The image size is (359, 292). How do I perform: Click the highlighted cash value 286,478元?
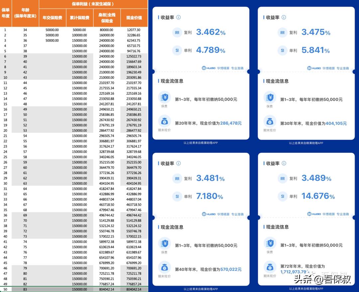(x=230, y=123)
